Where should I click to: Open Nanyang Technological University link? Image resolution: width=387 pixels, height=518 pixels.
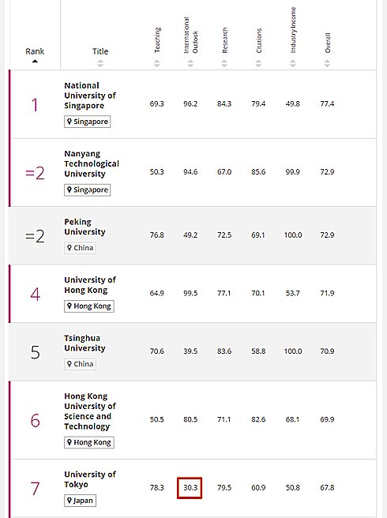point(92,164)
